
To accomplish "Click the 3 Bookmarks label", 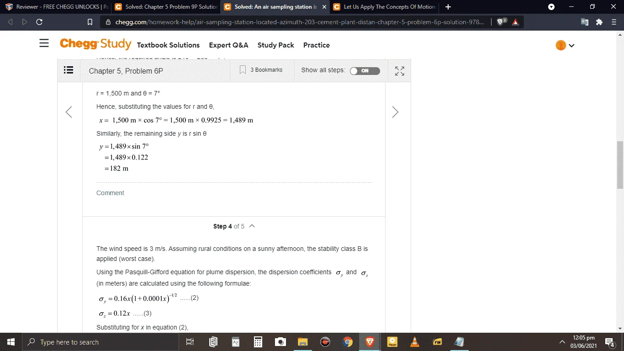I will point(266,70).
